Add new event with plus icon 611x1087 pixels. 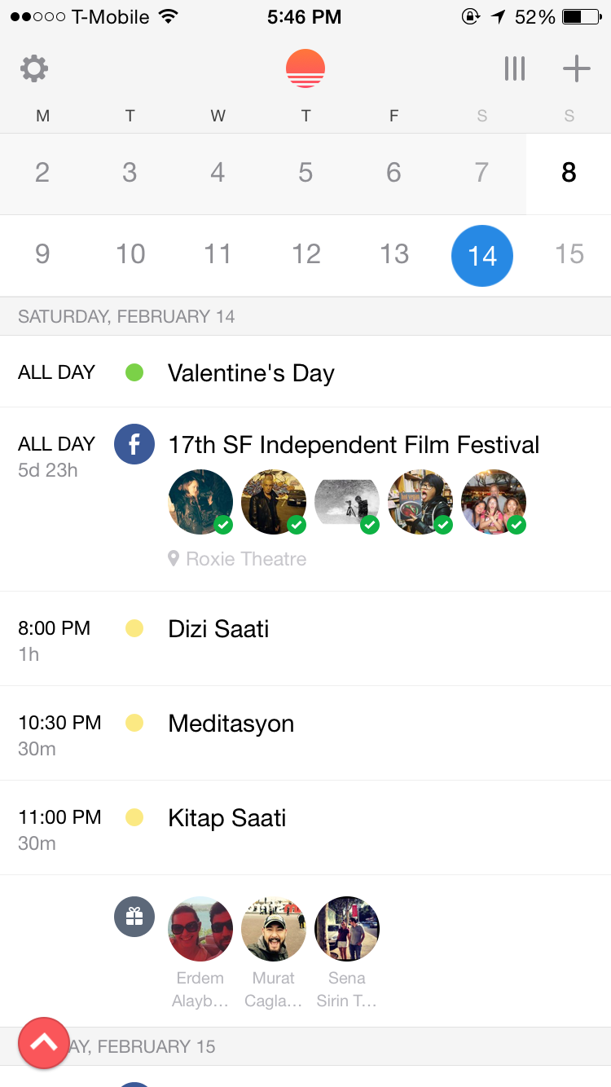(576, 68)
